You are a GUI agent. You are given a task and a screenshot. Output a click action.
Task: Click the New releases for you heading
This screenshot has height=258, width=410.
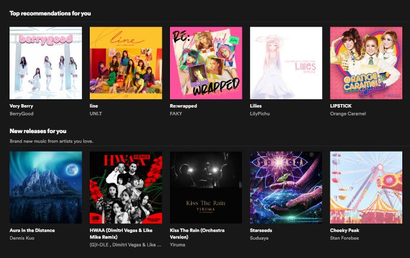tap(38, 131)
